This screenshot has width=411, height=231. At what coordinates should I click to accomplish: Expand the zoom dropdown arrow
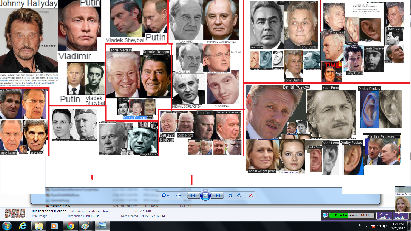[x=168, y=196]
